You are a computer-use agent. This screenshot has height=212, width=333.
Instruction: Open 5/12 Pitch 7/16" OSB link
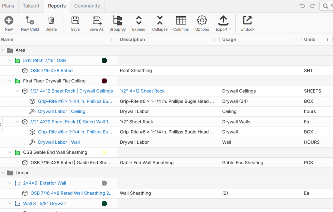click(x=44, y=60)
